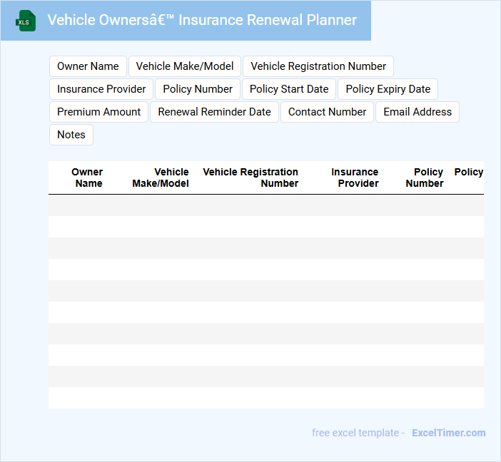Viewport: 501px width, 462px height.
Task: Click the Vehicle Make/Model tag
Action: click(x=185, y=66)
